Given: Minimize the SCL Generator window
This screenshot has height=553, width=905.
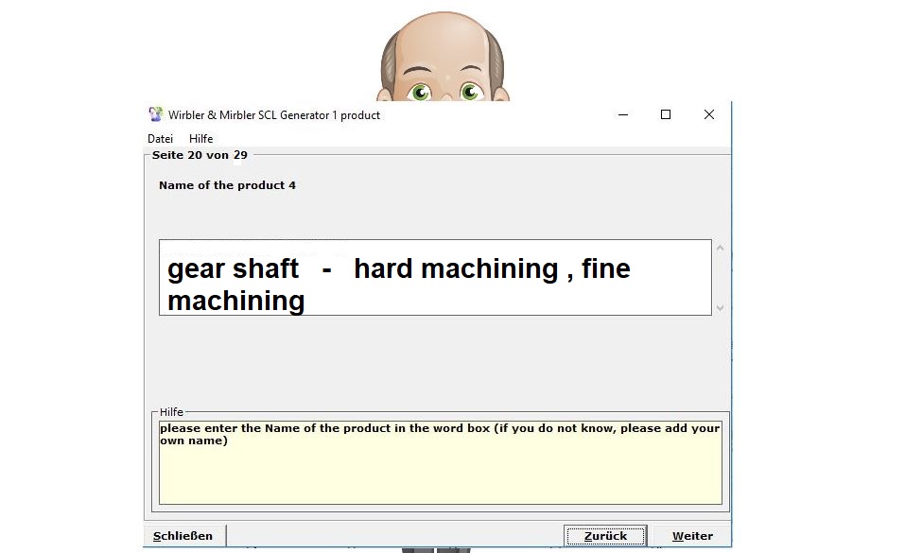Looking at the screenshot, I should click(623, 114).
